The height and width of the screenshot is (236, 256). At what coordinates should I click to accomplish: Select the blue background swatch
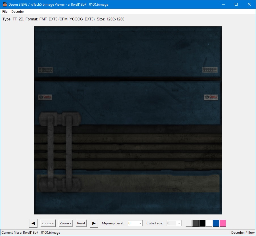point(216,223)
